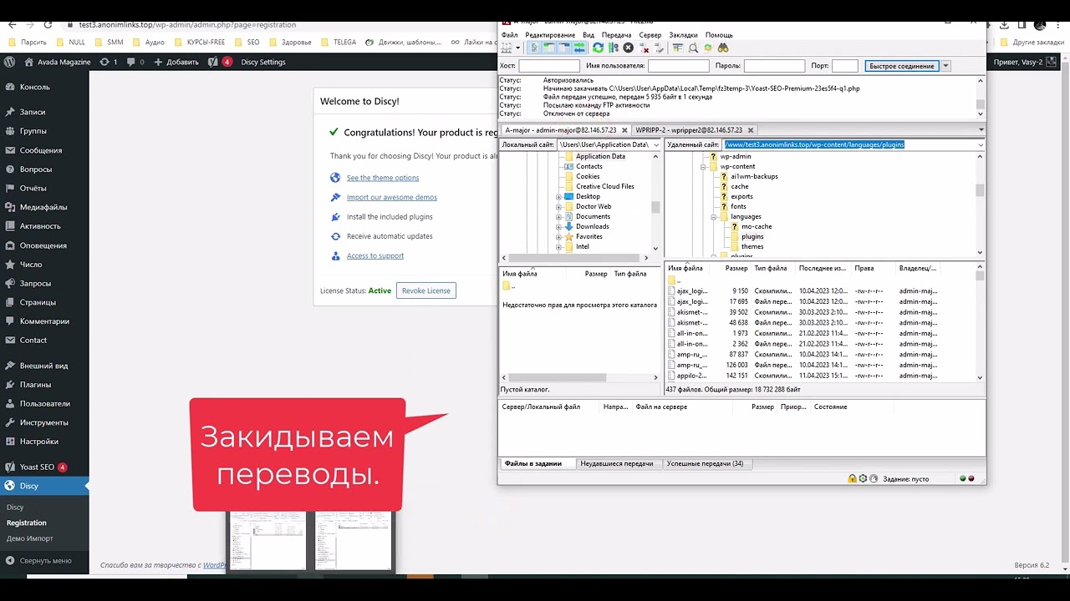Open Медиафайлы in WordPress sidebar
Viewport: 1070px width, 601px height.
pos(44,207)
